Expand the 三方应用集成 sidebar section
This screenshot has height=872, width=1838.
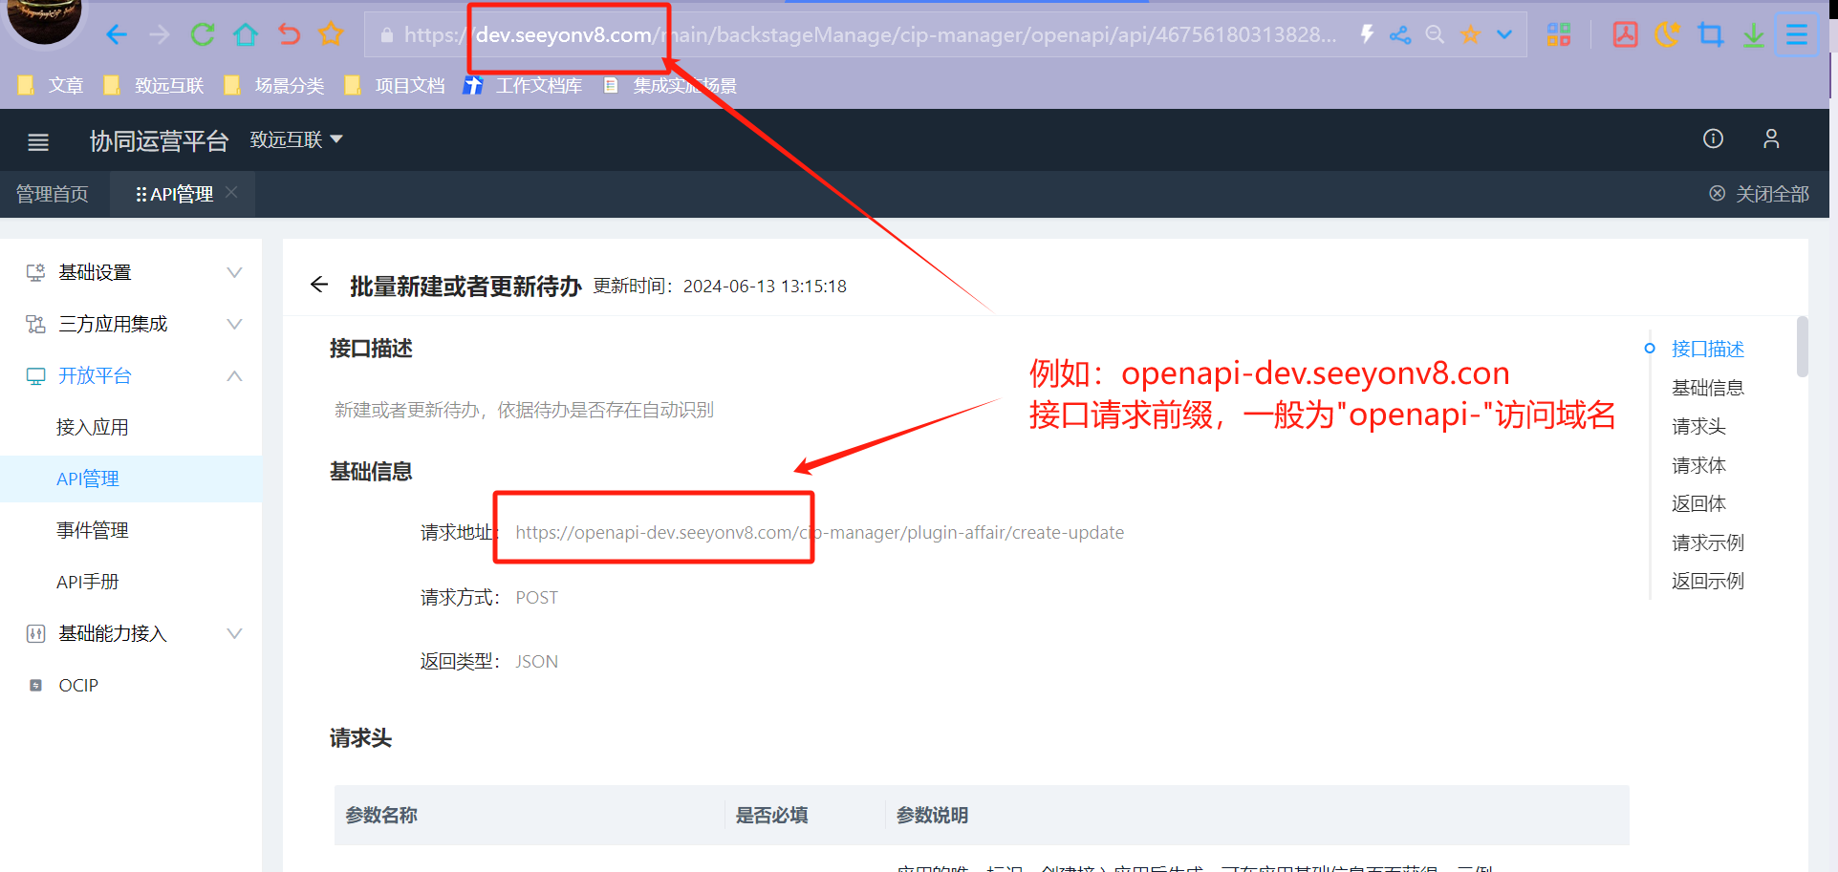[131, 324]
